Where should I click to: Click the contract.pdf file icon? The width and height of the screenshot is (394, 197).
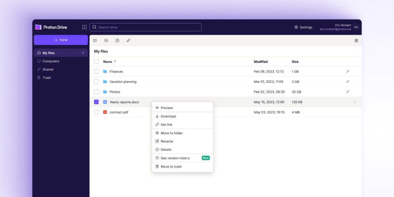(105, 112)
